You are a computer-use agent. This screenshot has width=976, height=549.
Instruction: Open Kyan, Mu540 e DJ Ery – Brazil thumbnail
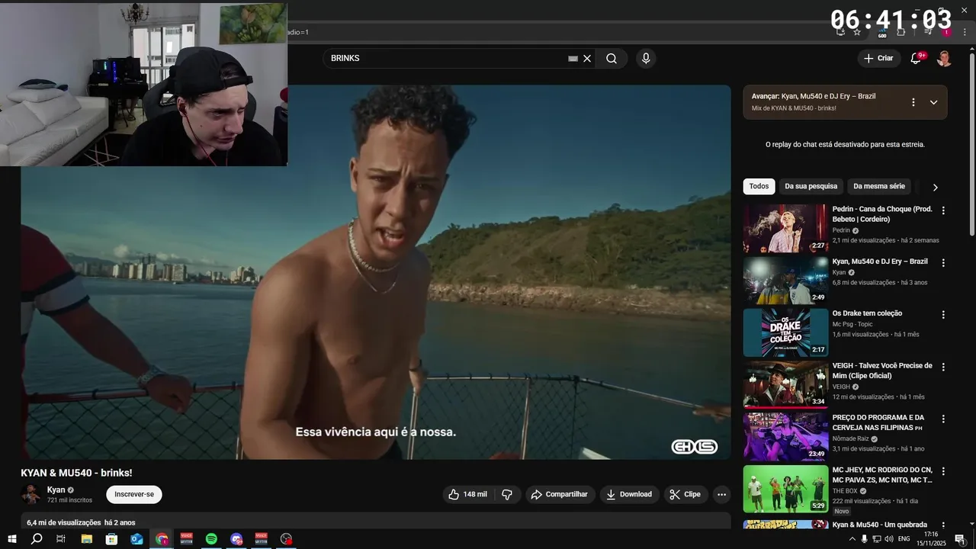(x=785, y=281)
